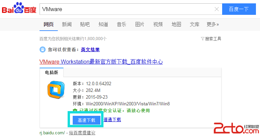Image resolution: width=260 pixels, height=137 pixels.
Task: Click update date 2015-09-23
Action: pos(97,97)
